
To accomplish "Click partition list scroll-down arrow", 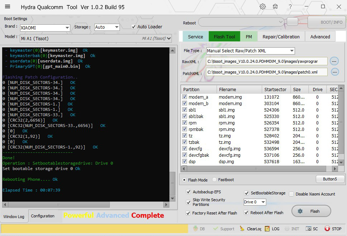I will pos(341,162).
